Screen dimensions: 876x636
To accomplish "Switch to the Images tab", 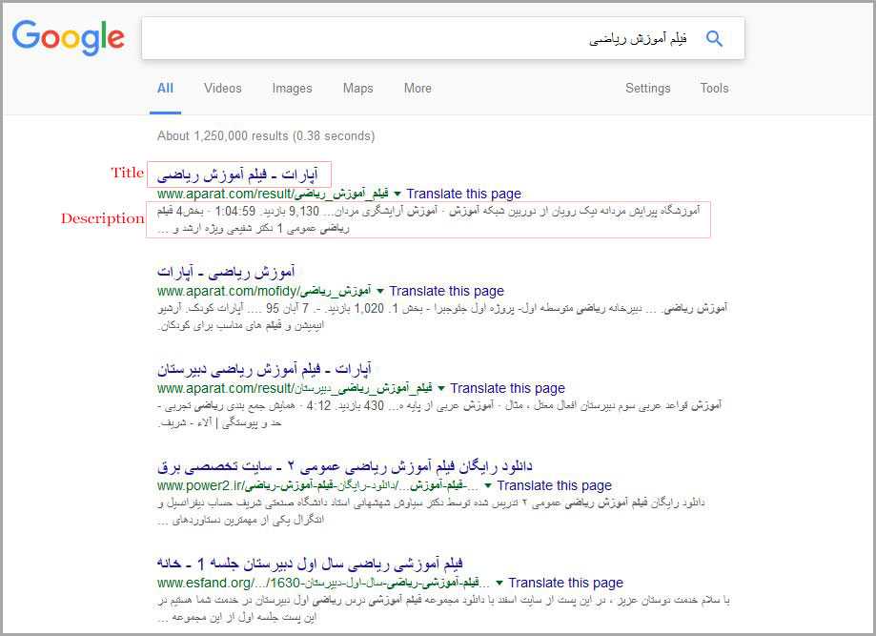I will 293,89.
